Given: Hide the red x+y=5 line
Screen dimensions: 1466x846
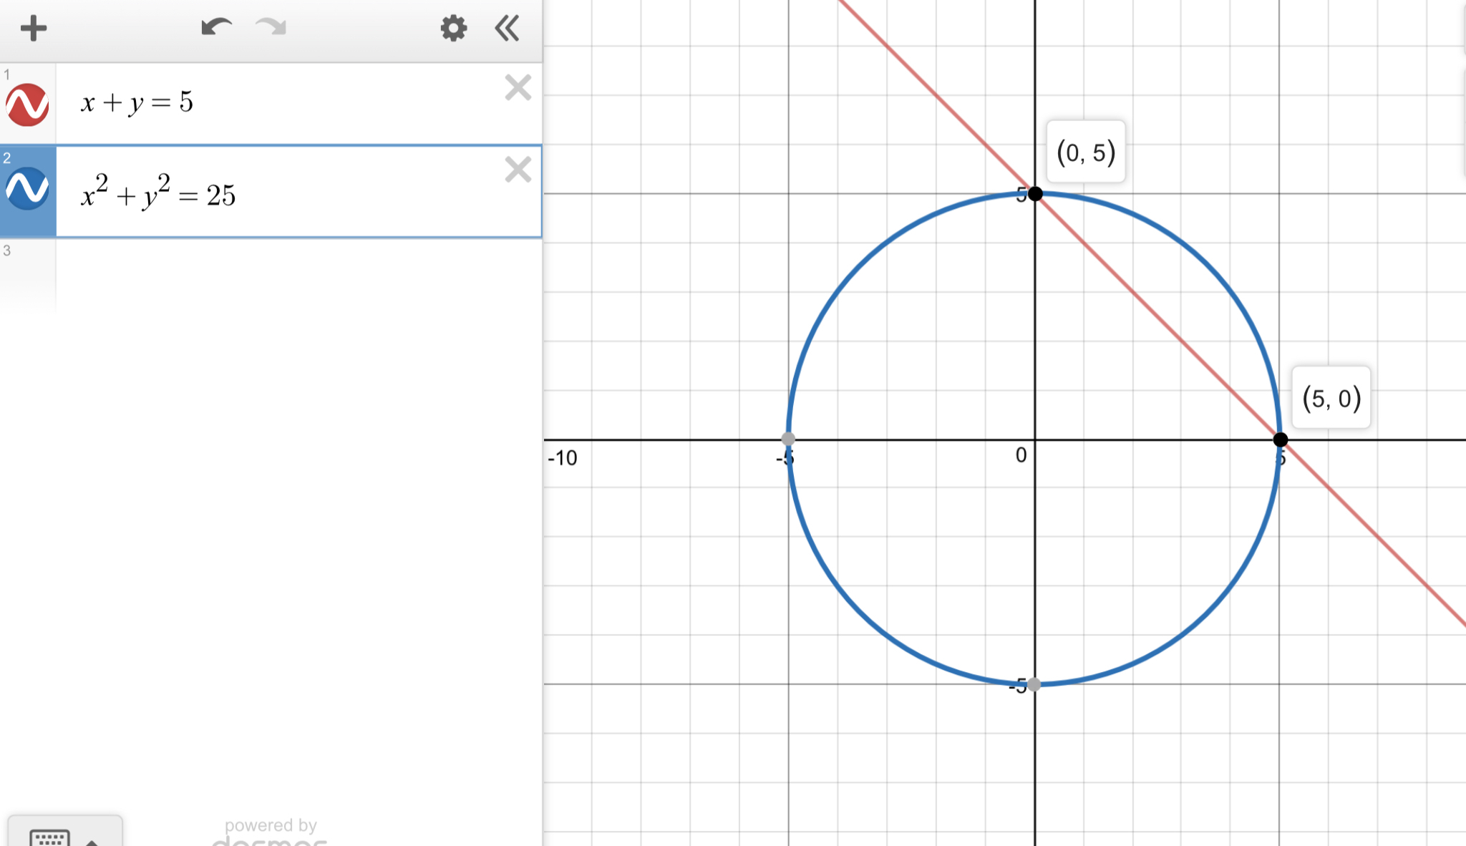Looking at the screenshot, I should [27, 104].
